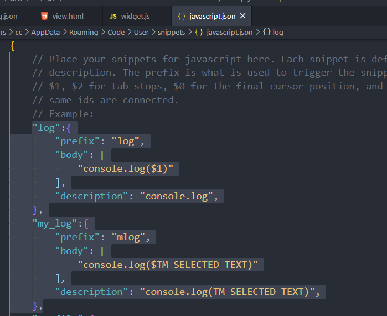Viewport: 387px width, 316px height.
Task: Click chevron between javascript.json and log
Action: click(x=257, y=32)
